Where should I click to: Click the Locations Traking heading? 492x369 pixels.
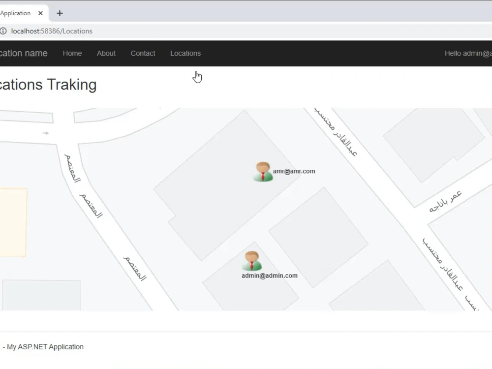pyautogui.click(x=48, y=85)
